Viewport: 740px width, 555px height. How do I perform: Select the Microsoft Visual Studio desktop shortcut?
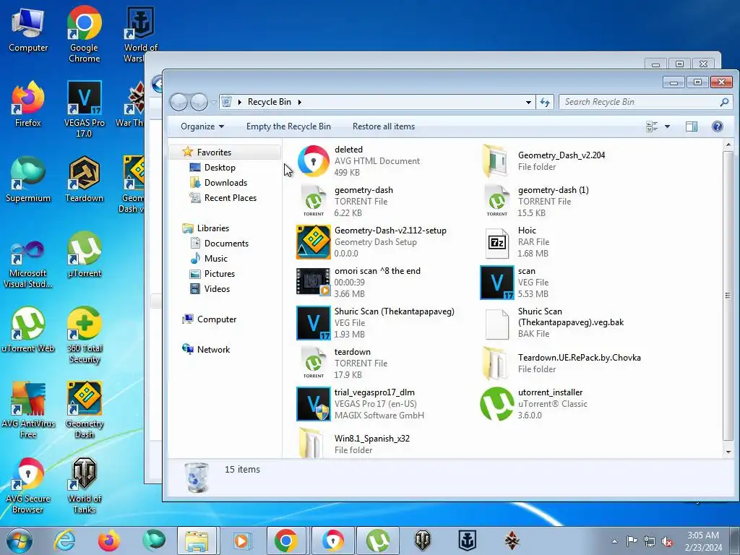(x=28, y=264)
